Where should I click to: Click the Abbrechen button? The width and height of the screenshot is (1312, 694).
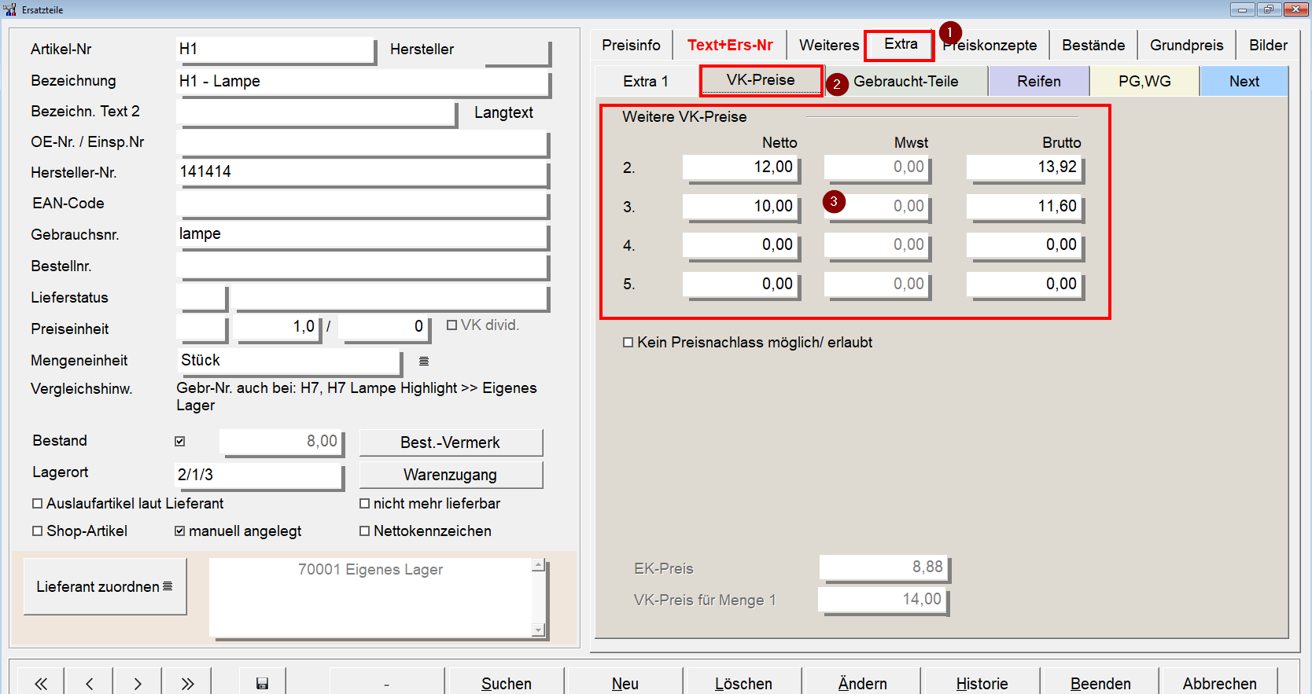(x=1219, y=683)
